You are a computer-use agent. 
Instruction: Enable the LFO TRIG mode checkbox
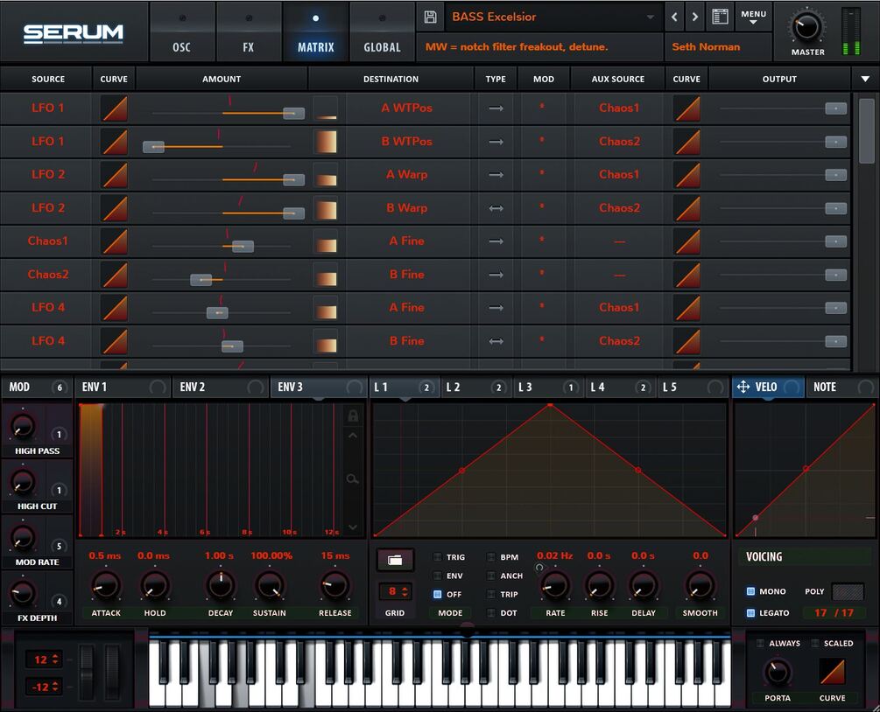[x=437, y=557]
